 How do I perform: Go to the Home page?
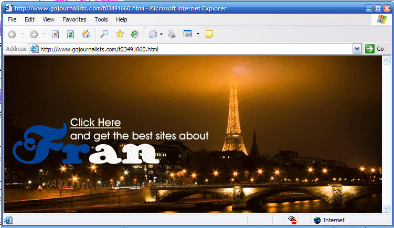(x=86, y=35)
